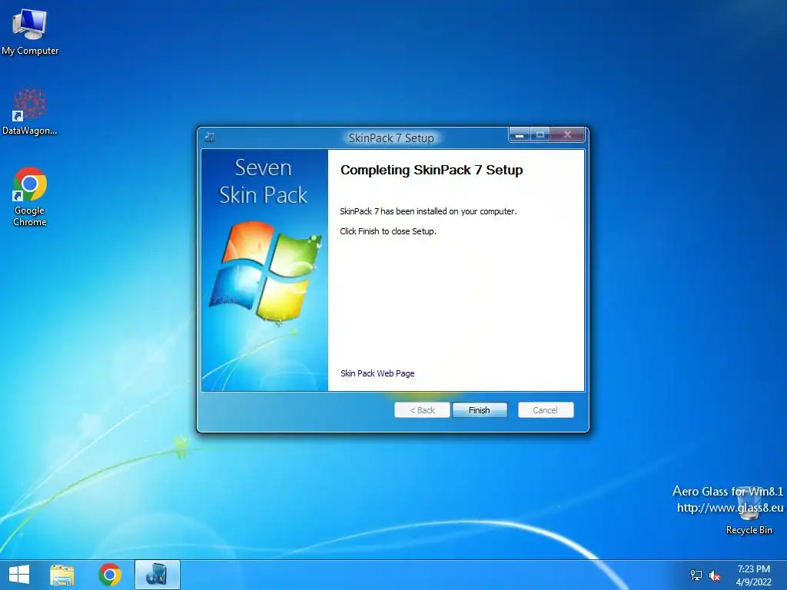Click the SkinPack setup title bar icon
787x590 pixels.
210,137
